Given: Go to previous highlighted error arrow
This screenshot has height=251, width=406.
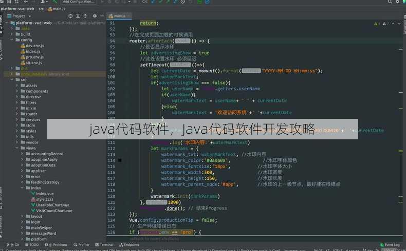Looking at the screenshot, I should 393,24.
